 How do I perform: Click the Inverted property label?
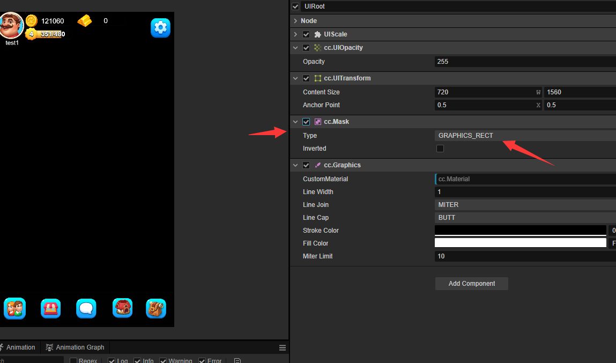coord(314,149)
